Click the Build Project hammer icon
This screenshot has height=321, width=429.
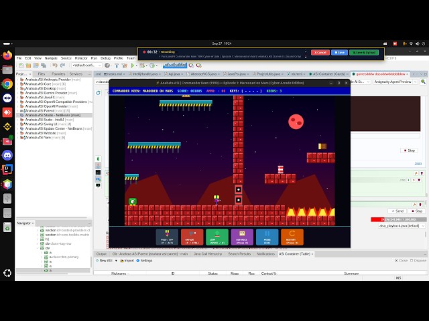point(117,66)
